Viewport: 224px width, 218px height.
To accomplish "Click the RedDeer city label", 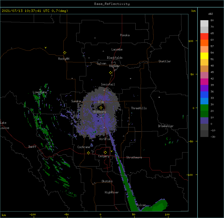I will click(x=114, y=66).
